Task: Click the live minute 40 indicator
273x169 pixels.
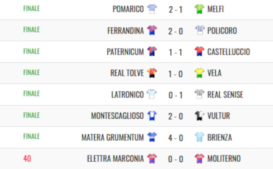Action: point(27,159)
